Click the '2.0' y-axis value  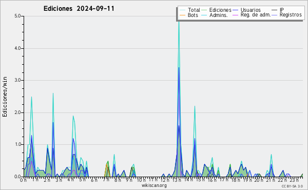(x=17, y=112)
